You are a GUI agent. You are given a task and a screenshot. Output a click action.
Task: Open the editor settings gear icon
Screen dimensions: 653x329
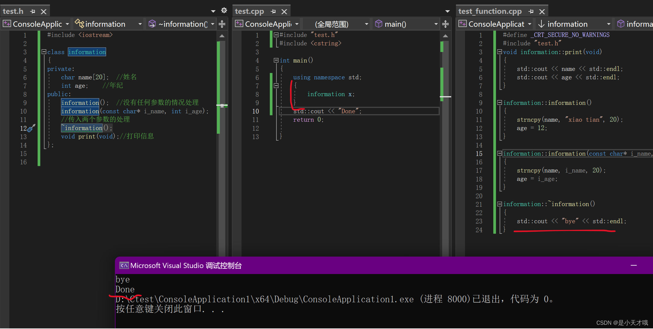[224, 11]
